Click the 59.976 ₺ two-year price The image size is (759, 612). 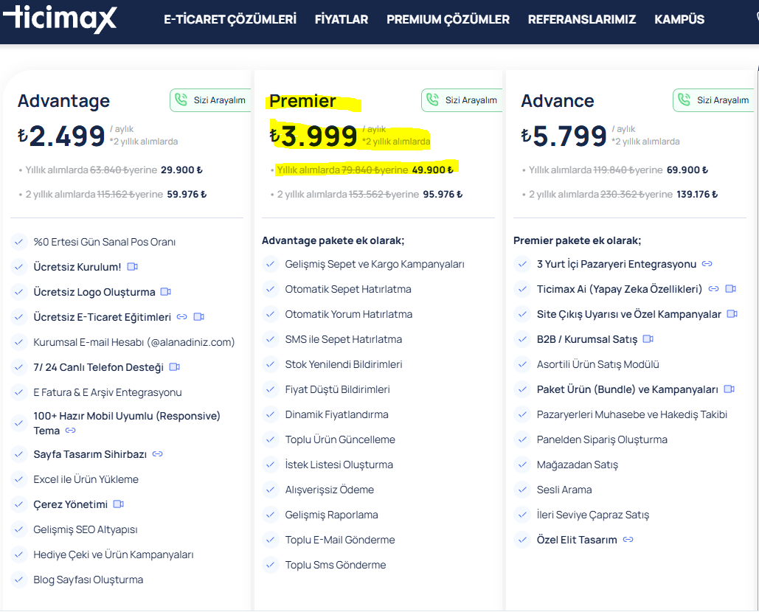tap(187, 194)
